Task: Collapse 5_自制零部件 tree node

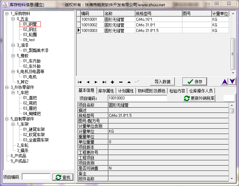Action: [7, 119]
